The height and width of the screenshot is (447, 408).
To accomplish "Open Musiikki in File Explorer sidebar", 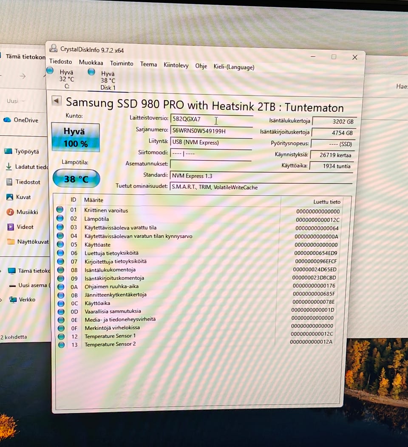I will 22,212.
